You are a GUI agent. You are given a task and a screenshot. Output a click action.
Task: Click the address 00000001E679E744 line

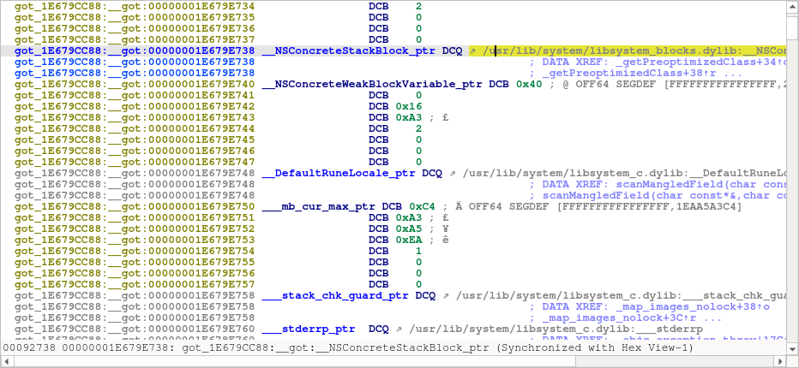[x=135, y=128]
